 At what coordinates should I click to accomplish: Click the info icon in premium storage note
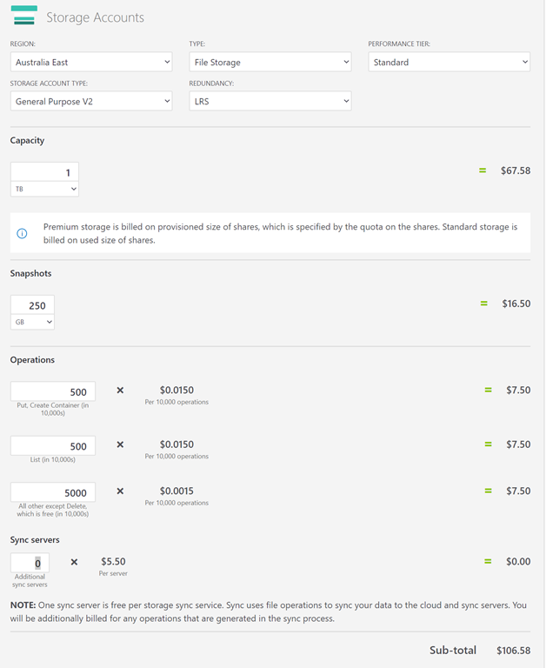pos(23,233)
